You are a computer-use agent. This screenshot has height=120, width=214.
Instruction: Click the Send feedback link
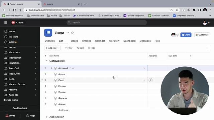pyautogui.click(x=20, y=108)
